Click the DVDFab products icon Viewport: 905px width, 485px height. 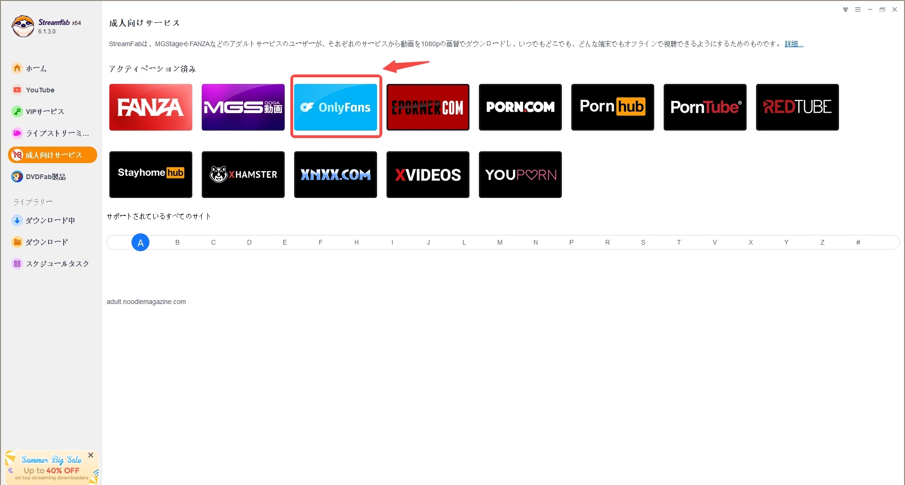17,177
